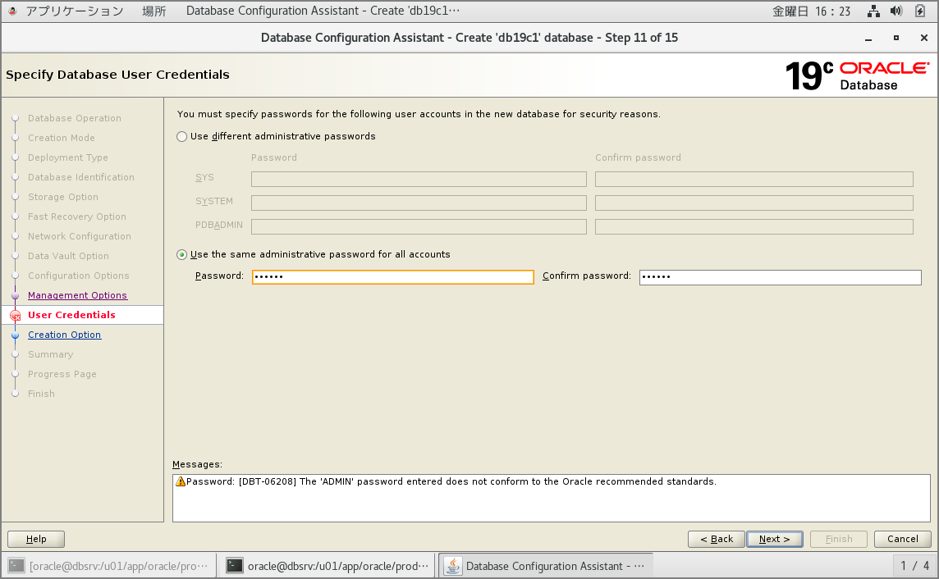This screenshot has height=579, width=939.
Task: Go to Management Options step
Action: coord(77,295)
